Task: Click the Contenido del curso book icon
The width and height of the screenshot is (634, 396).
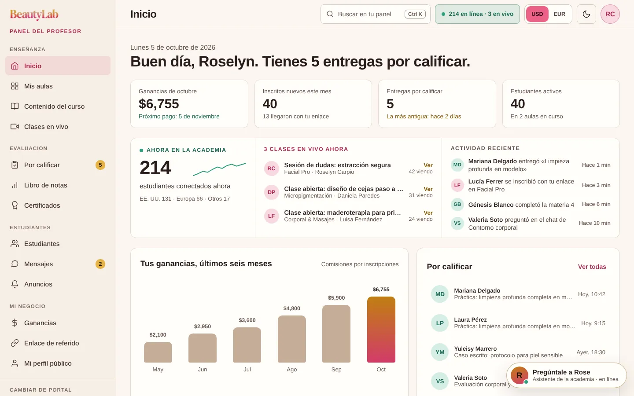Action: (x=15, y=106)
